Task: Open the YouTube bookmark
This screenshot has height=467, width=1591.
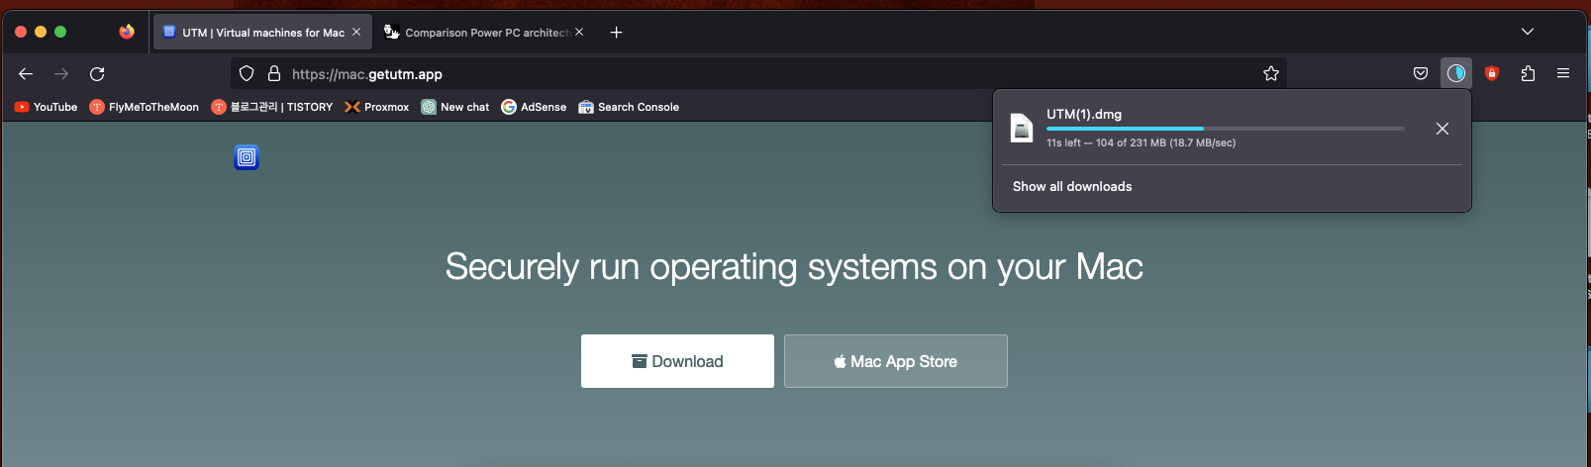Action: pyautogui.click(x=46, y=107)
